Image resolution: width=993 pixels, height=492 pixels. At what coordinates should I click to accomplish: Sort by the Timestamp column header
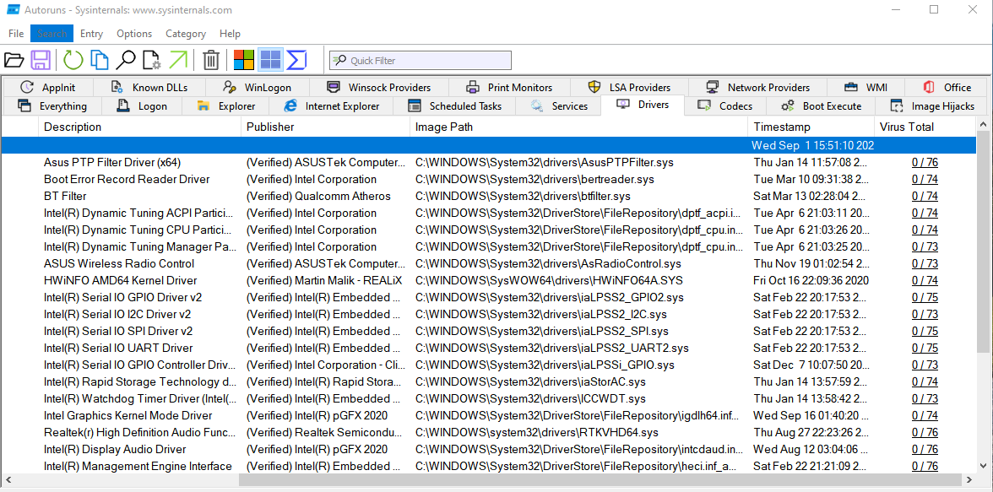tap(811, 127)
